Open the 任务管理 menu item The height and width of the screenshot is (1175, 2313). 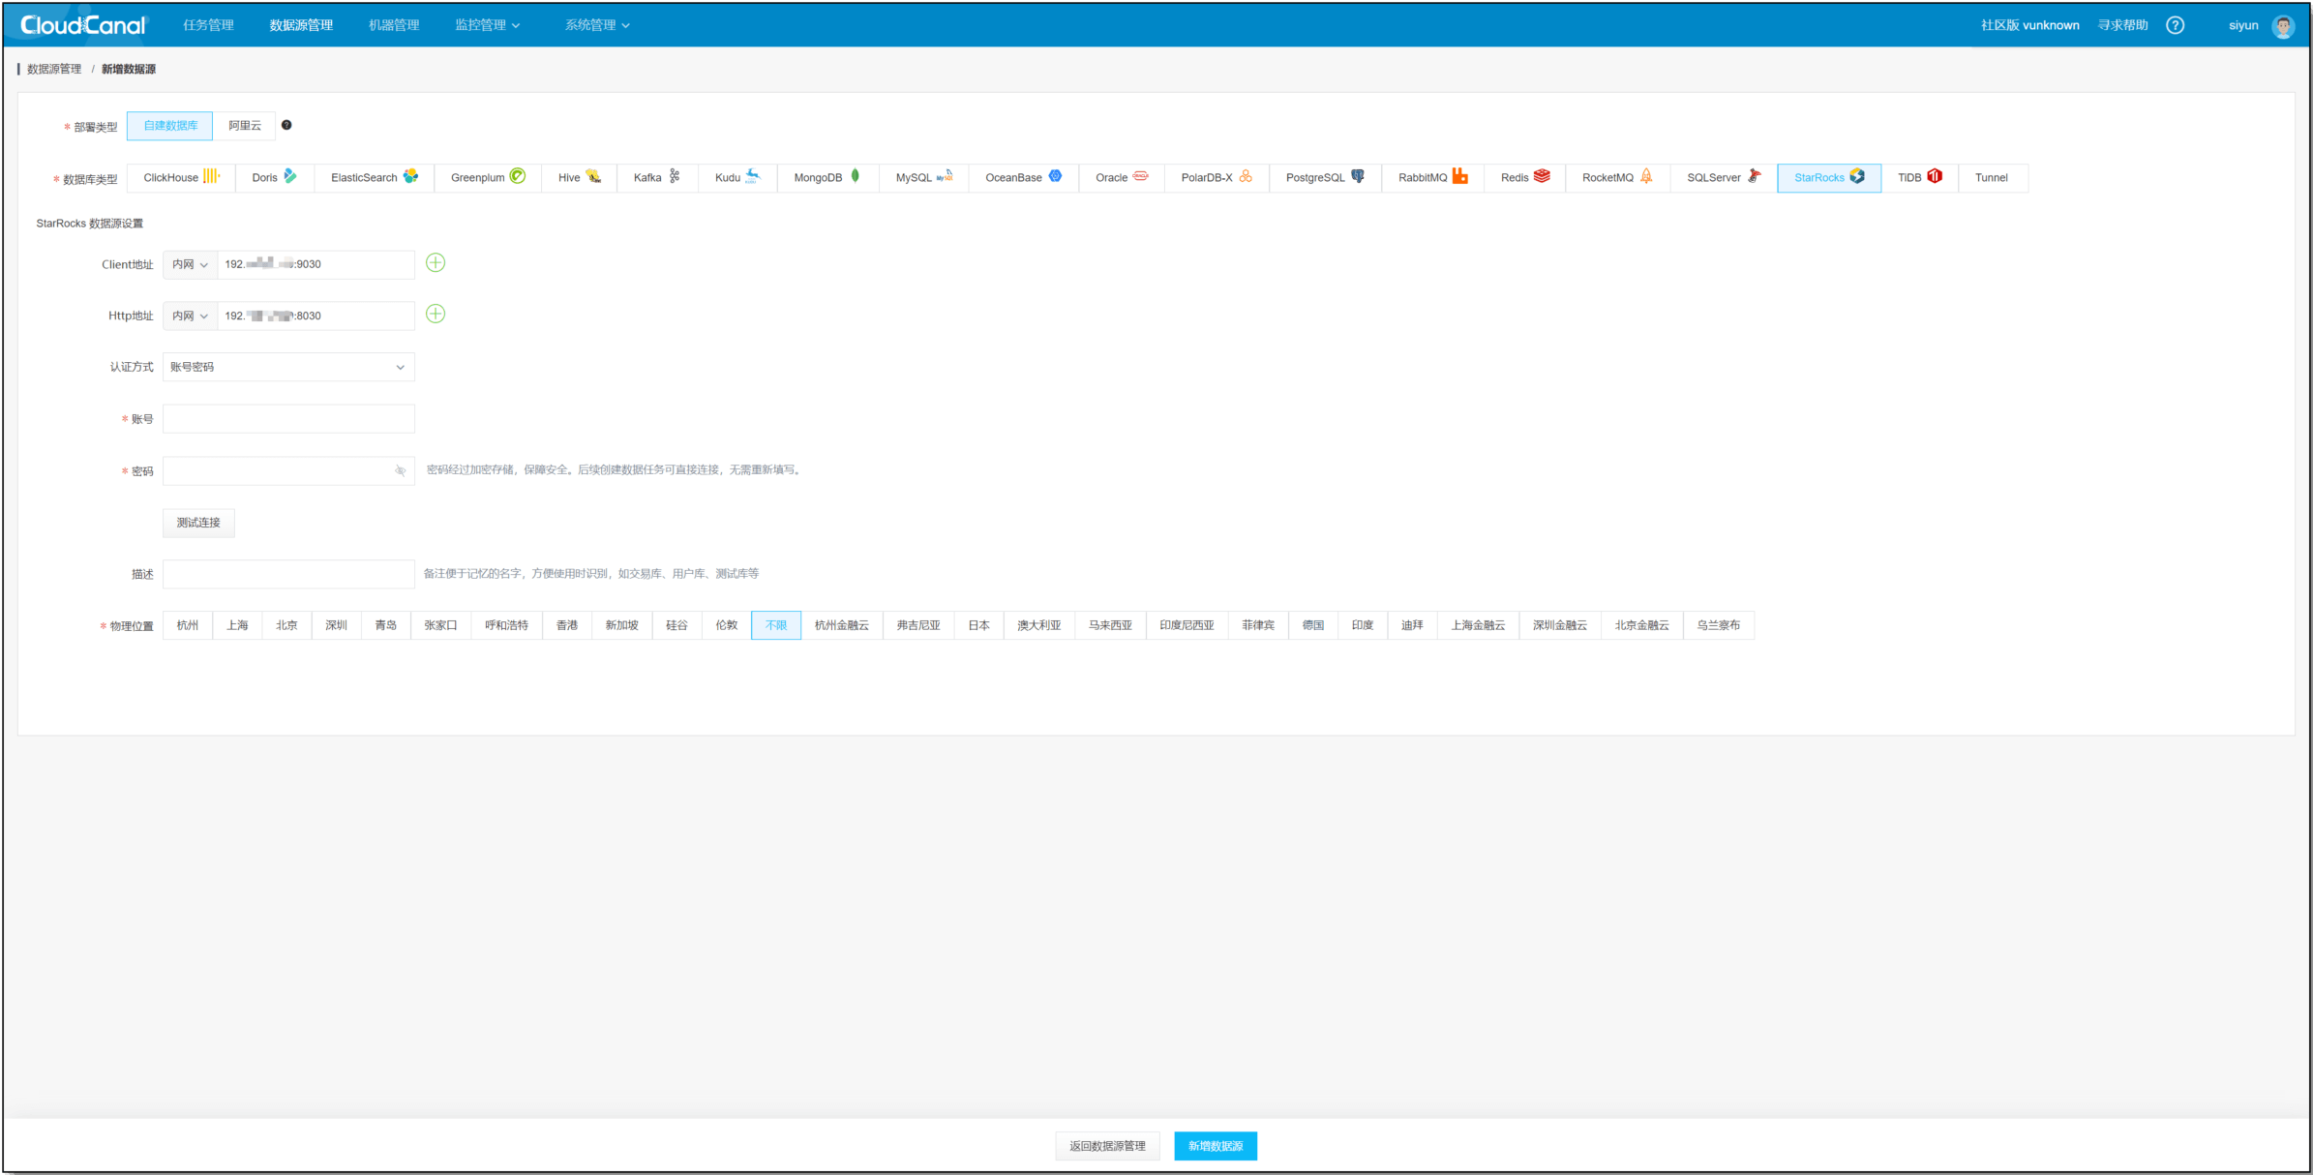pos(208,25)
